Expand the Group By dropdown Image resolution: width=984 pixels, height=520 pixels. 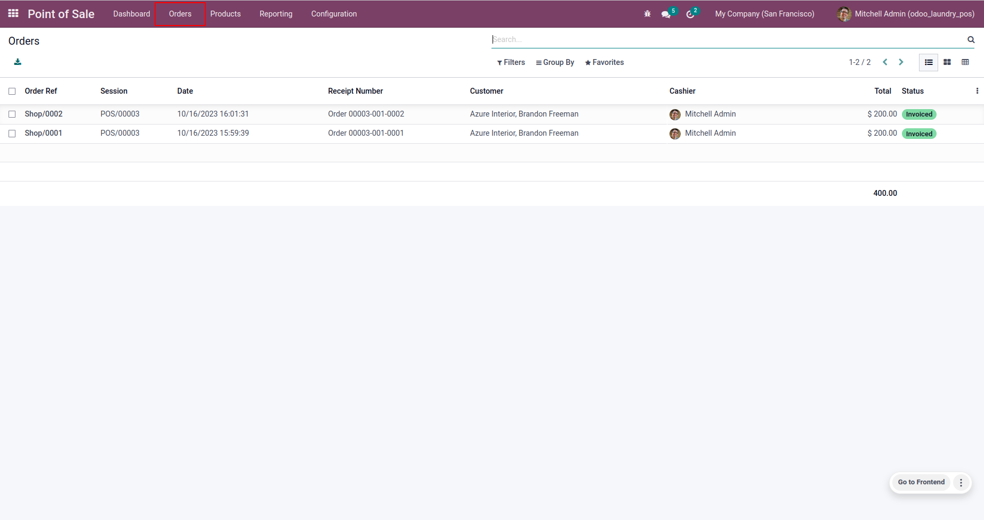[x=555, y=62]
